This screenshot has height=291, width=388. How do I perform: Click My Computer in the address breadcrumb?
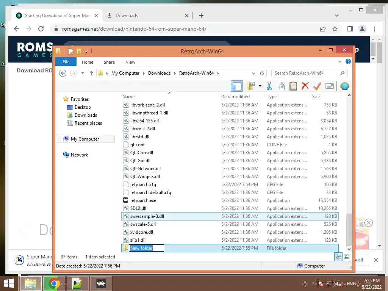(125, 73)
